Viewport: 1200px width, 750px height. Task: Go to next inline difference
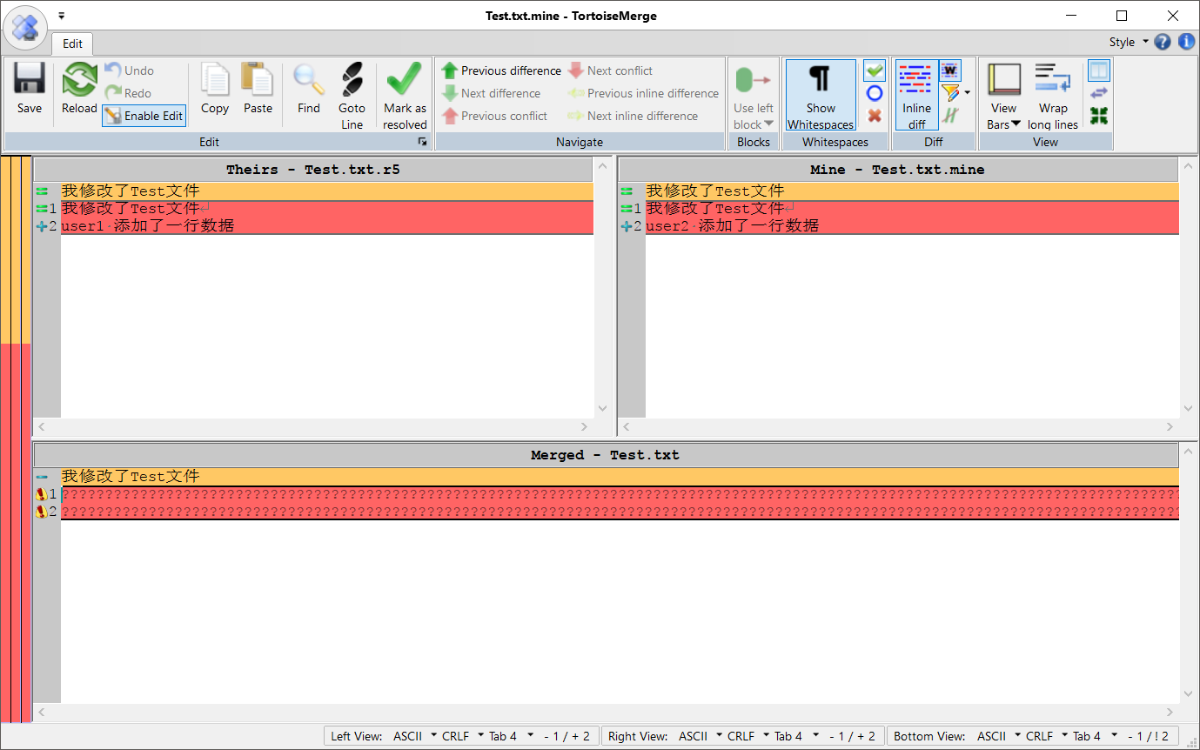pyautogui.click(x=633, y=116)
